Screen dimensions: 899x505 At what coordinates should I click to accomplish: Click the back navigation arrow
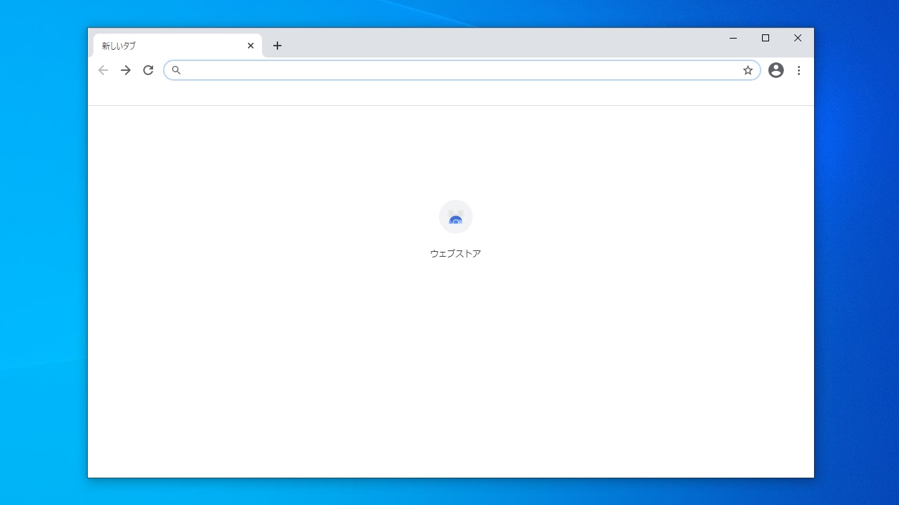103,70
